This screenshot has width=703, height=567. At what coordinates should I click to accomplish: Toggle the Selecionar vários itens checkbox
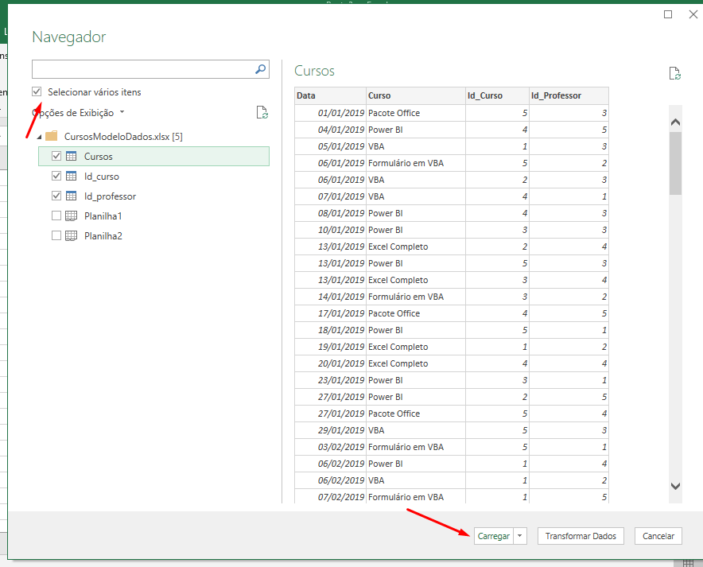pyautogui.click(x=37, y=92)
